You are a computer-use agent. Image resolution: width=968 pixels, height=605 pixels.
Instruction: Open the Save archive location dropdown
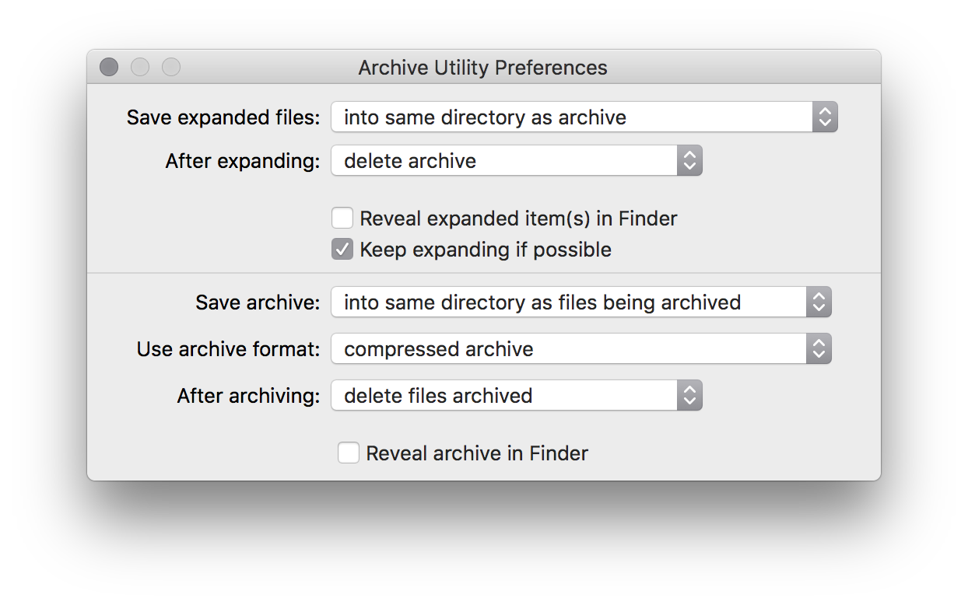pos(580,302)
